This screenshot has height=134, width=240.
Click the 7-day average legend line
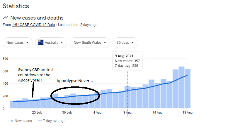coord(40,121)
